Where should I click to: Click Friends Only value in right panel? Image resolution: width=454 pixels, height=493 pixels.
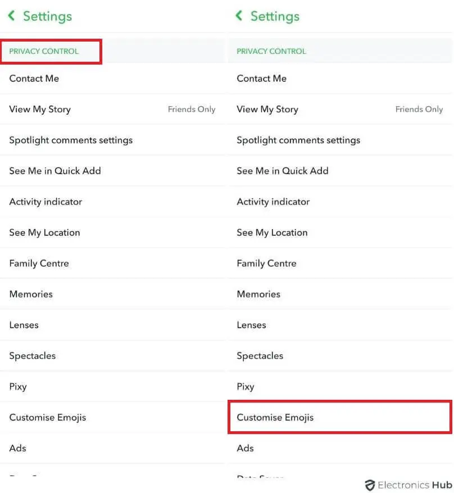tap(419, 109)
